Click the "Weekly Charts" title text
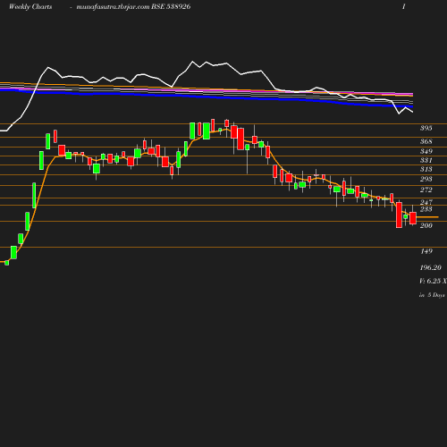This screenshot has width=447, height=447. [x=30, y=6]
